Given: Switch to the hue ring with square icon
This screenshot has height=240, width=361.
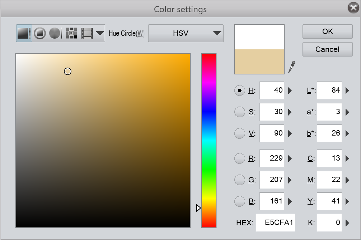Looking at the screenshot, I should [x=40, y=33].
